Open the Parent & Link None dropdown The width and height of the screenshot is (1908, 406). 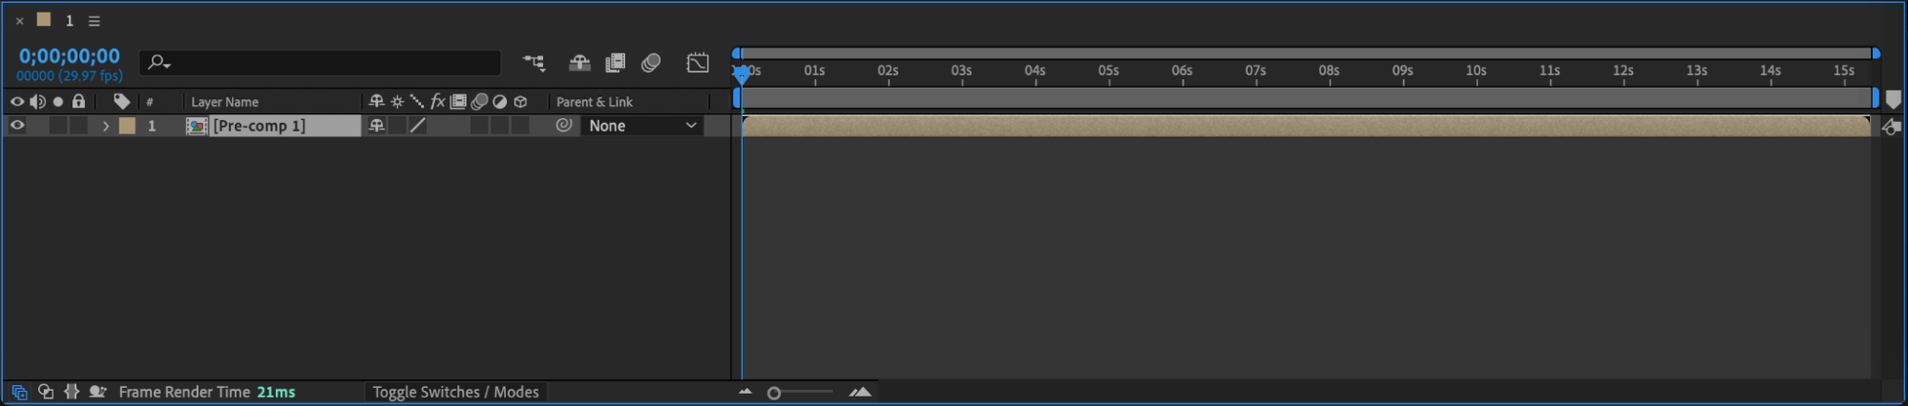[x=642, y=126]
